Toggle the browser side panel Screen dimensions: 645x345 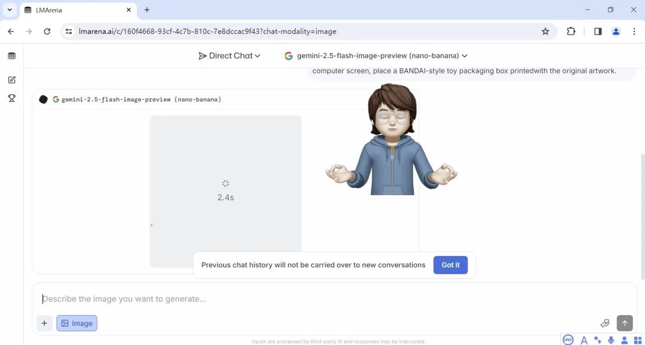598,32
